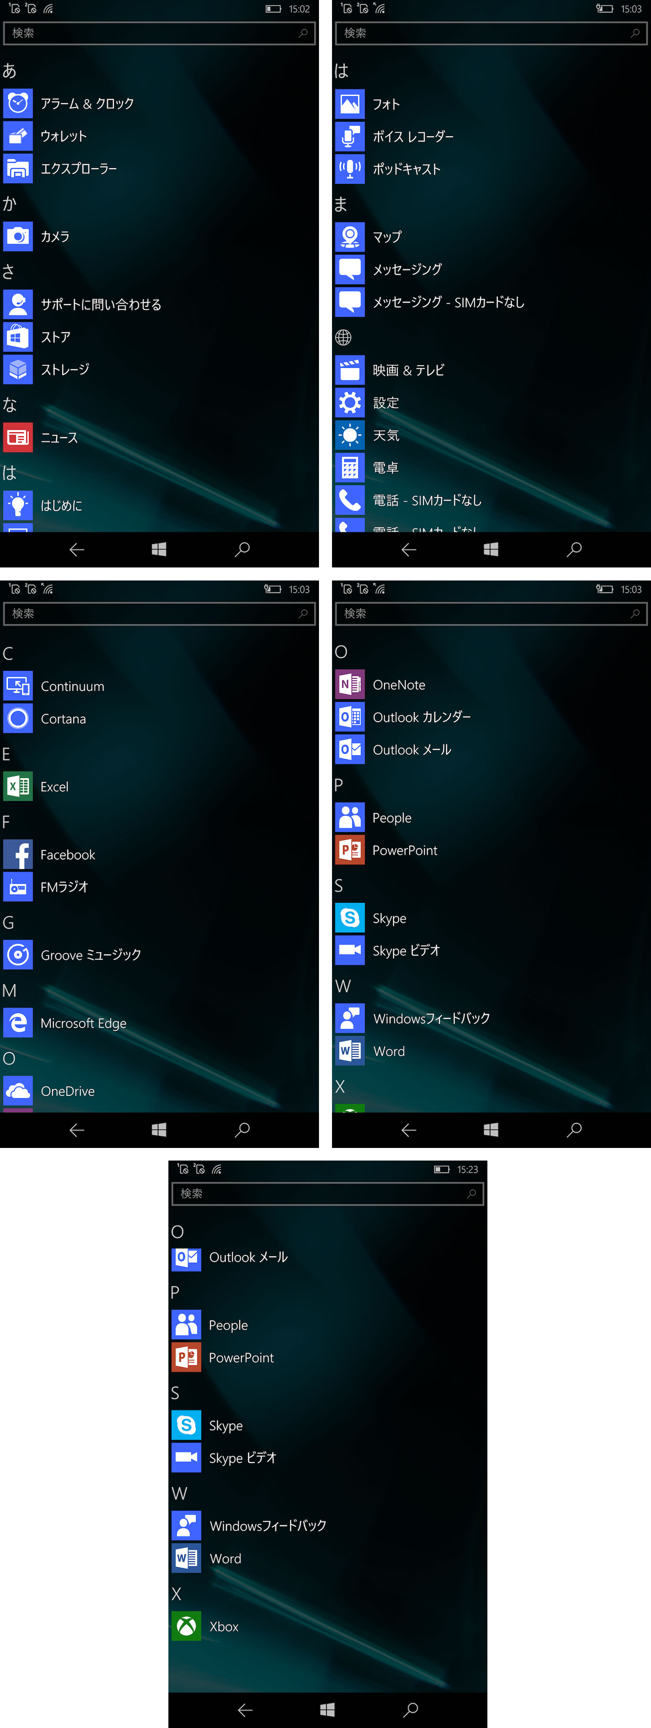Tap the back arrow on the 15:02 screen
The image size is (651, 1728).
[77, 549]
